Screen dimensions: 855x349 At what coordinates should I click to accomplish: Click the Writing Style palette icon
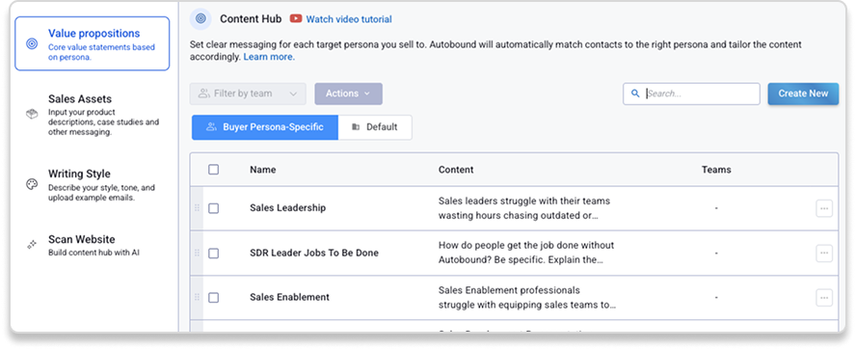[32, 184]
